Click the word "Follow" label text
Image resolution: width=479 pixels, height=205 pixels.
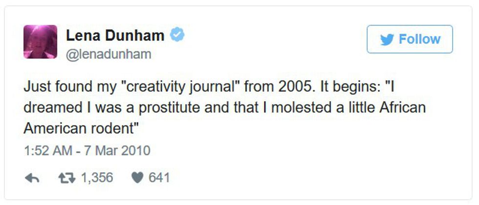pyautogui.click(x=419, y=39)
